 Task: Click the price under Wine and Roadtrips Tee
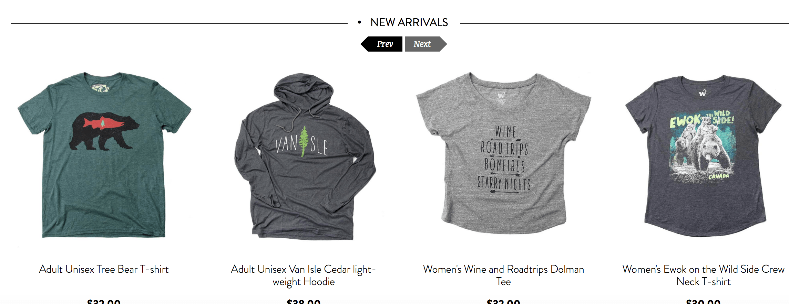(504, 301)
